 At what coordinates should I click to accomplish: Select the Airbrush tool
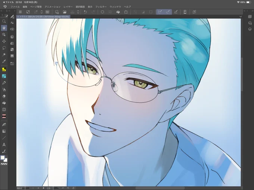pyautogui.click(x=4, y=89)
